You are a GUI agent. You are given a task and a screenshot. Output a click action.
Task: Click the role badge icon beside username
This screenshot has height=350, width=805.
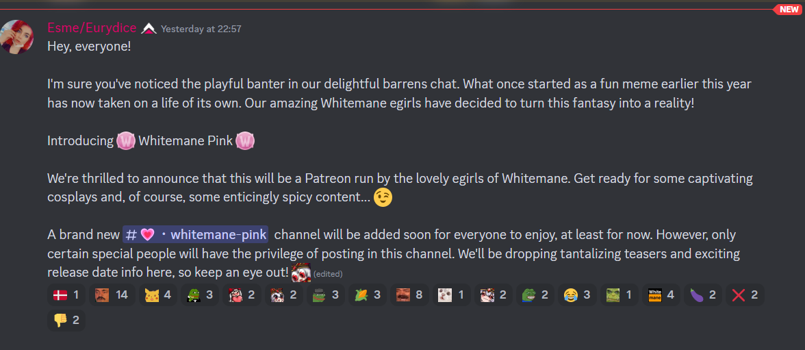coord(149,29)
